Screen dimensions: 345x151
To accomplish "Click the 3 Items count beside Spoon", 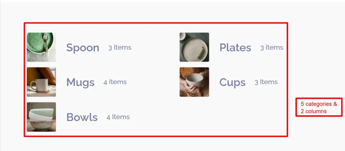I will [120, 47].
